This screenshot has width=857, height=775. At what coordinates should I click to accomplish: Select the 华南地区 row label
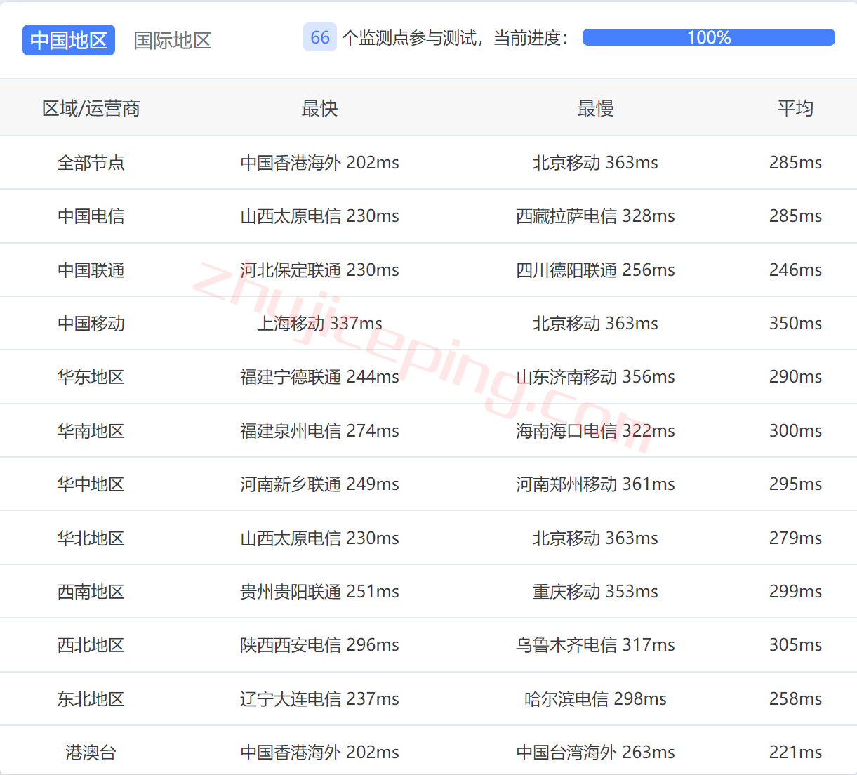click(x=91, y=431)
